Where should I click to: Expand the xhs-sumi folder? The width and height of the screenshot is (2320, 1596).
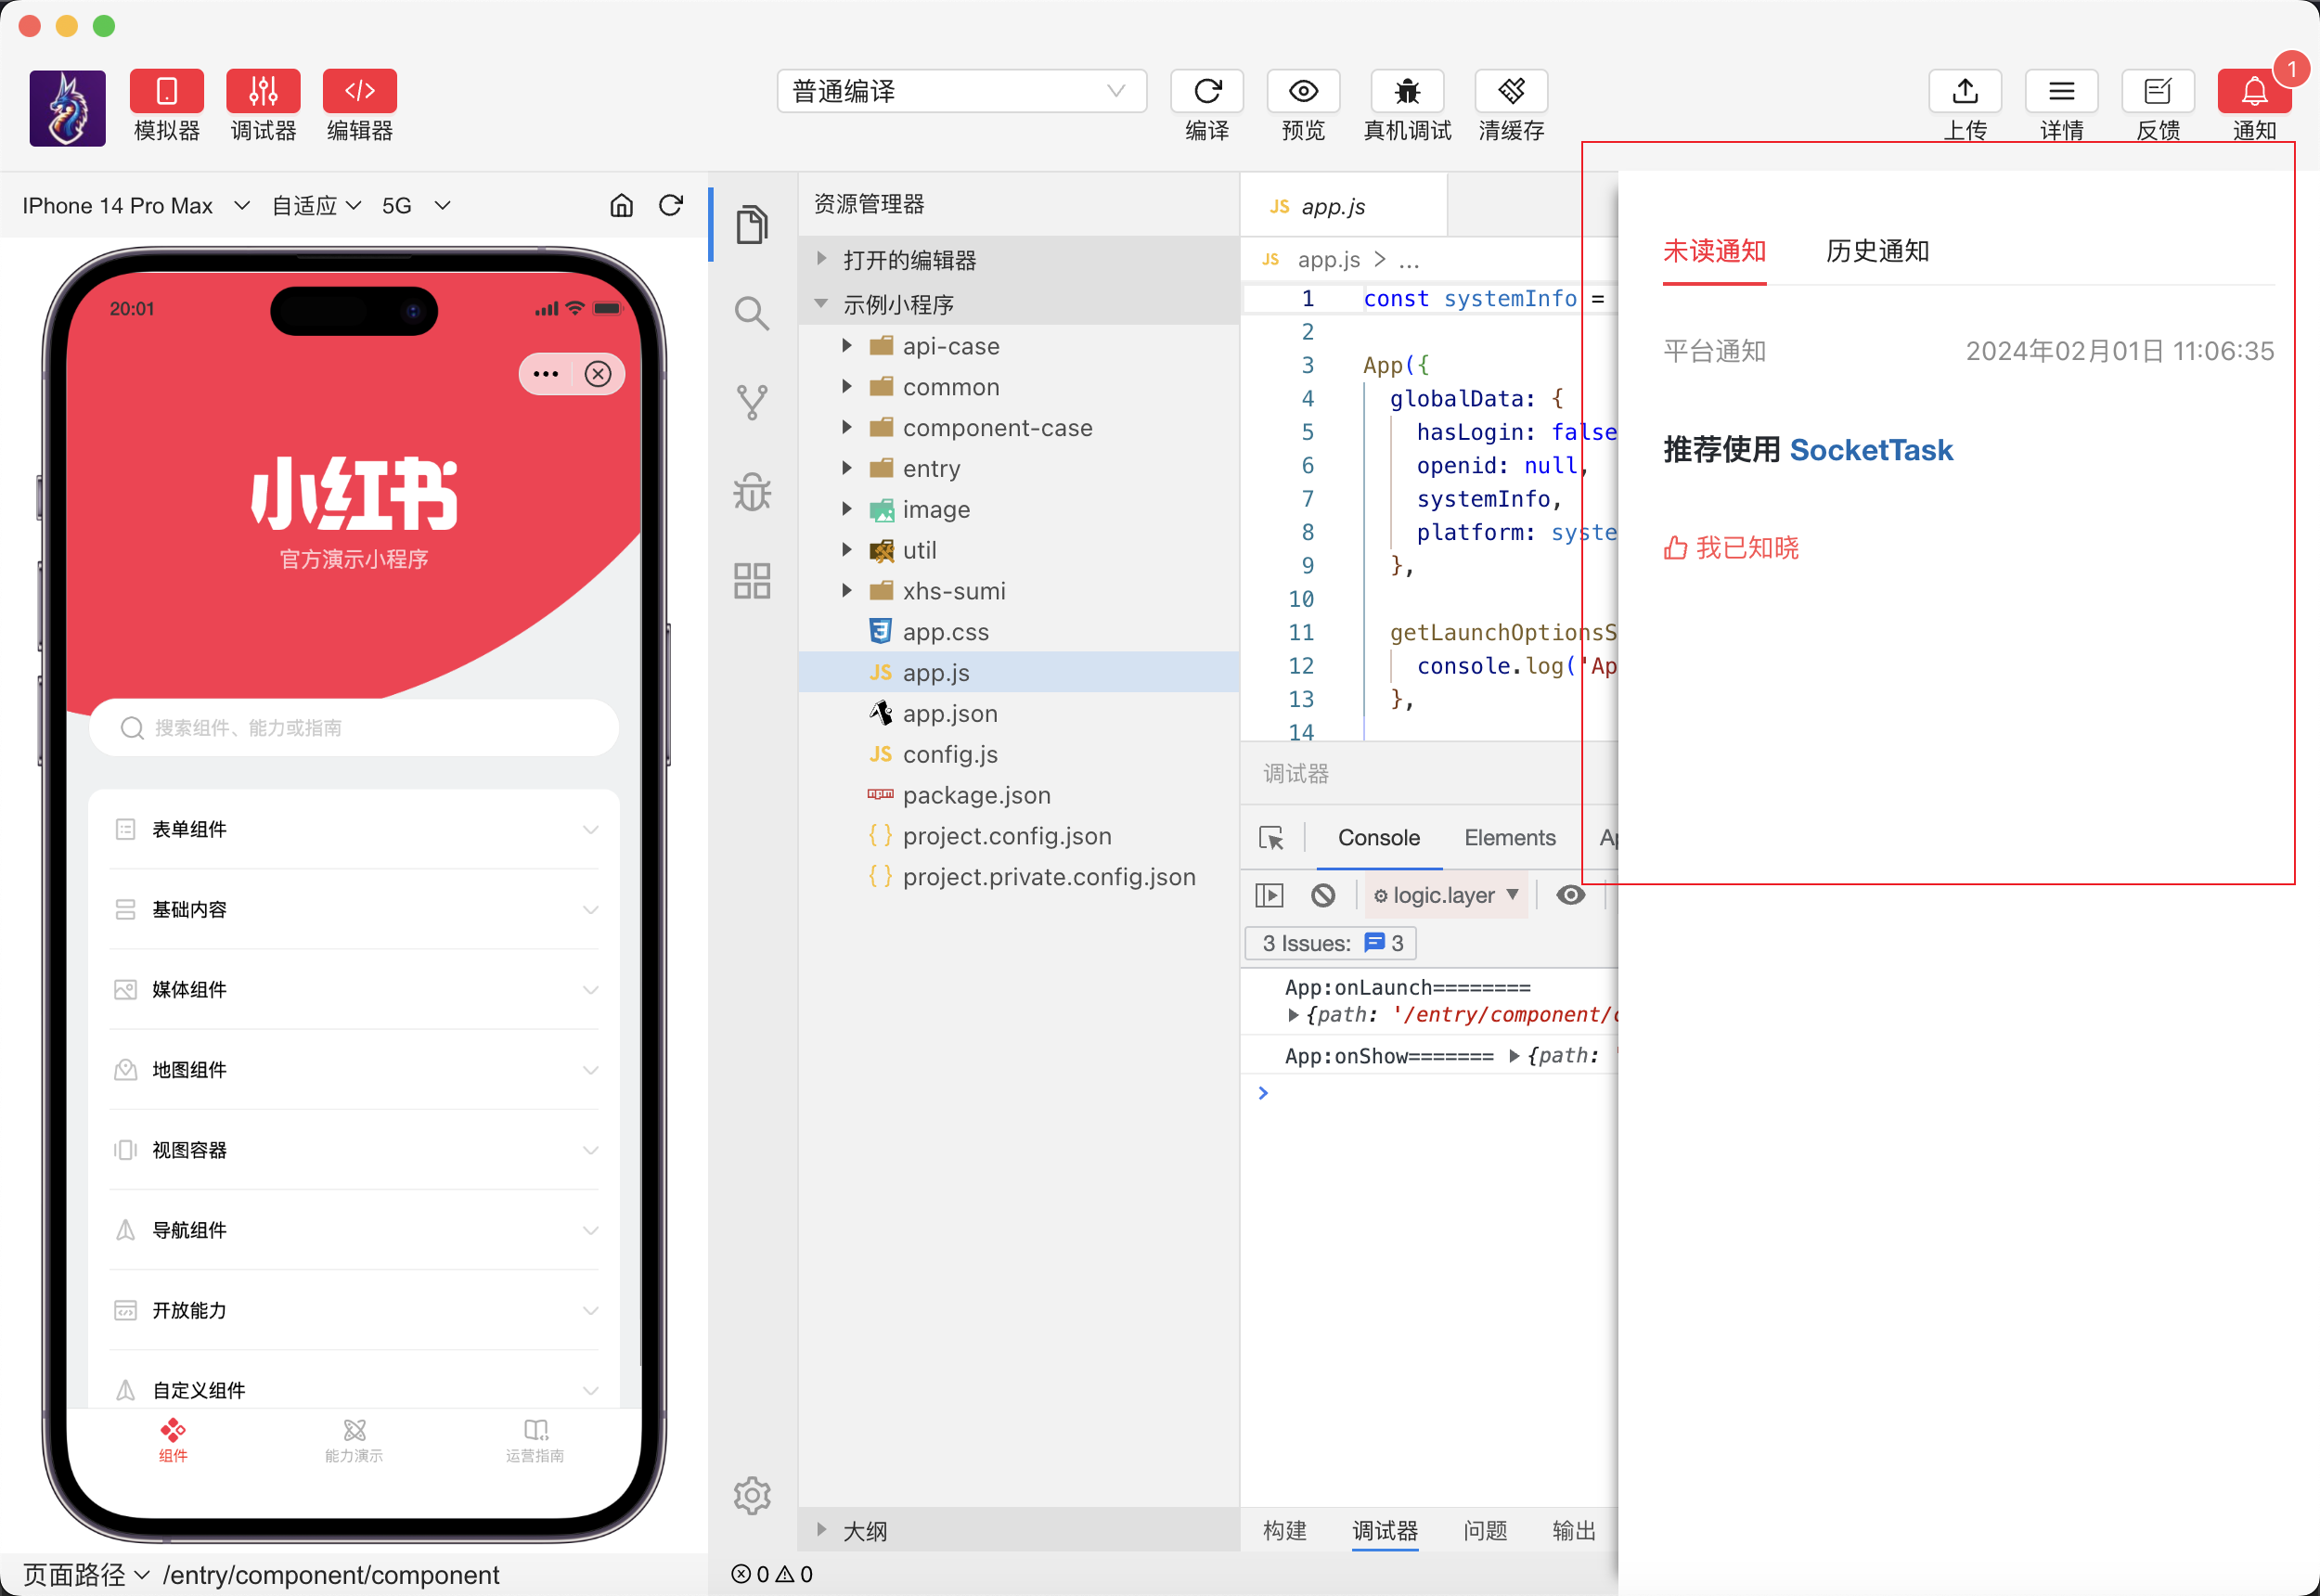click(x=1019, y=591)
